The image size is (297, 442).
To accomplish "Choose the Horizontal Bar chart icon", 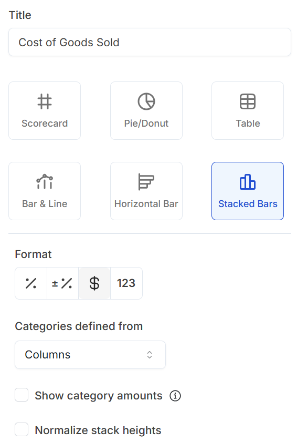I will point(146,182).
